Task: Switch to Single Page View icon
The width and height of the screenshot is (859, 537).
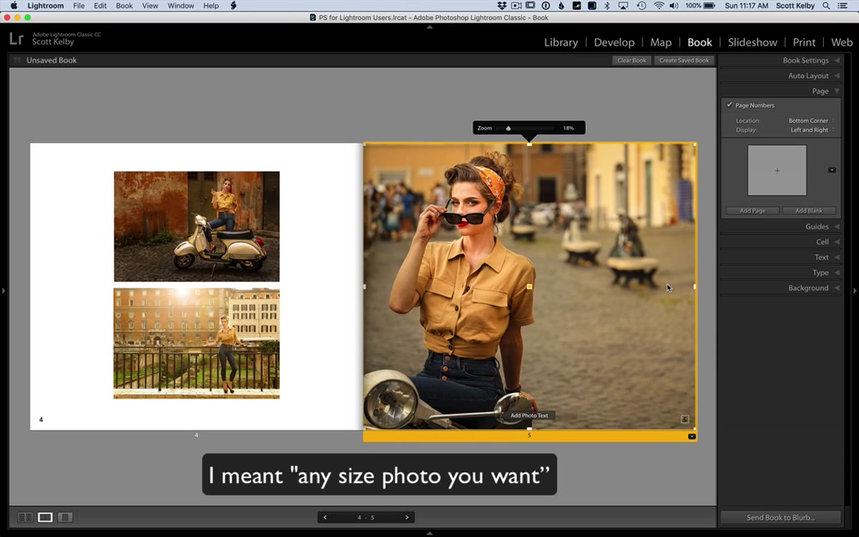Action: [65, 517]
